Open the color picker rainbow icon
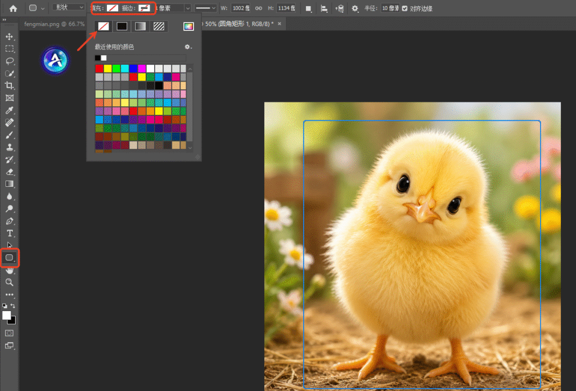 point(188,26)
